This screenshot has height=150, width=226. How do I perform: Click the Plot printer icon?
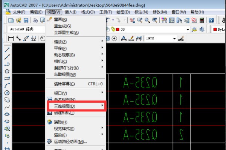35,20
